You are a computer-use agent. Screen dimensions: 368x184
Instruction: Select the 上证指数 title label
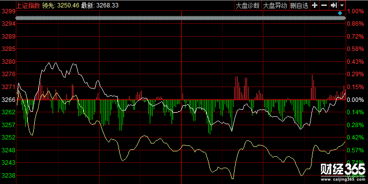pyautogui.click(x=28, y=5)
